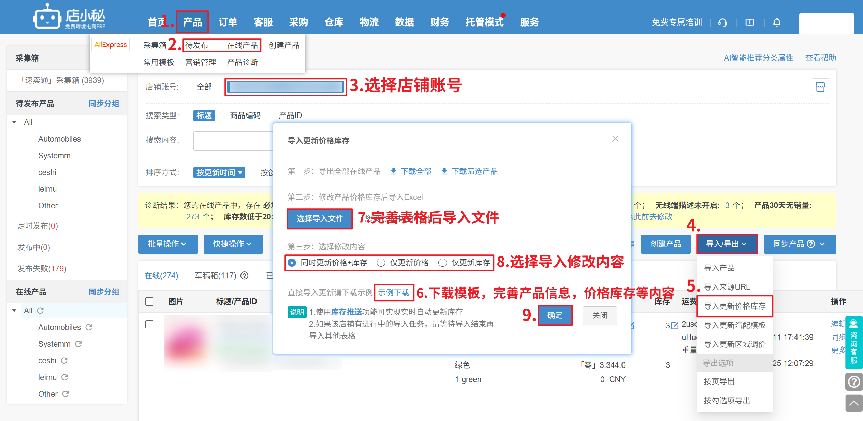Image resolution: width=863 pixels, height=421 pixels.
Task: Click the store icon near account filter
Action: (x=820, y=87)
